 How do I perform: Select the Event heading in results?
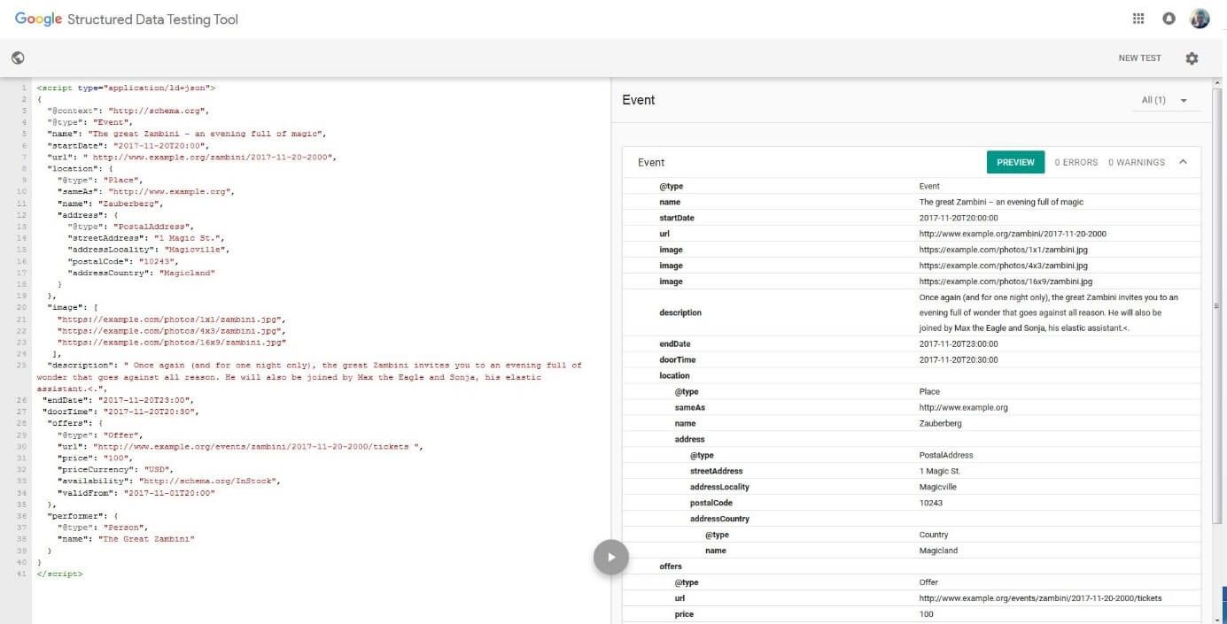point(639,100)
